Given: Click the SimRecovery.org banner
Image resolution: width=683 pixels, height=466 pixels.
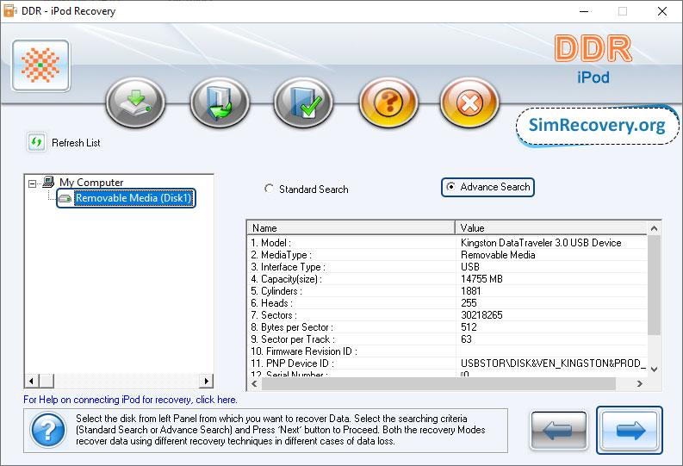Looking at the screenshot, I should point(597,126).
